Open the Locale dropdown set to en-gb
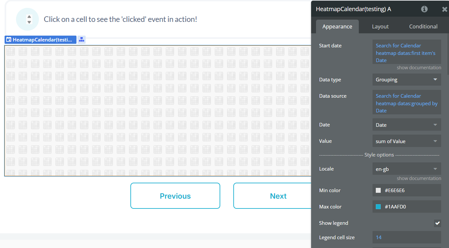Screen dimensions: 449x248 pos(407,169)
